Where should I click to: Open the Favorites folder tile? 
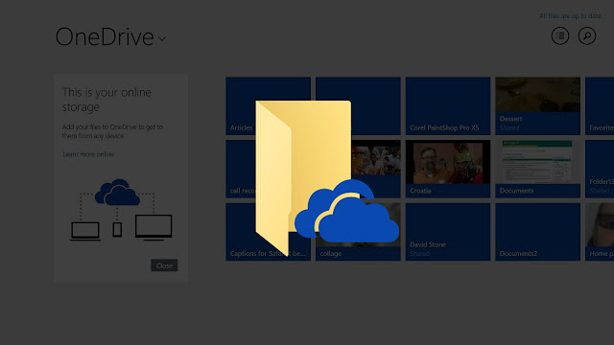point(600,106)
